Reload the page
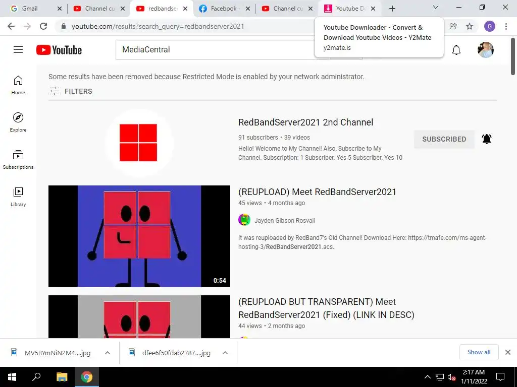This screenshot has height=387, width=517. click(x=43, y=26)
